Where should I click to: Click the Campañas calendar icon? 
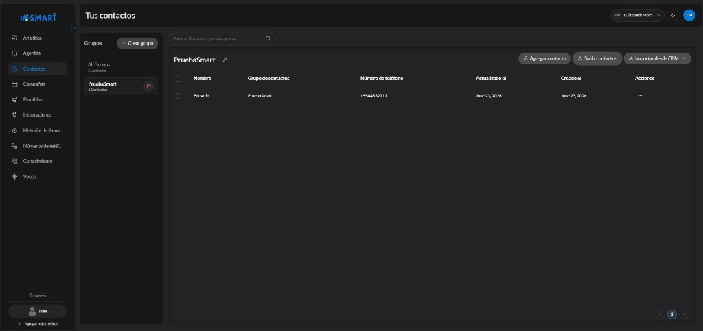(14, 84)
